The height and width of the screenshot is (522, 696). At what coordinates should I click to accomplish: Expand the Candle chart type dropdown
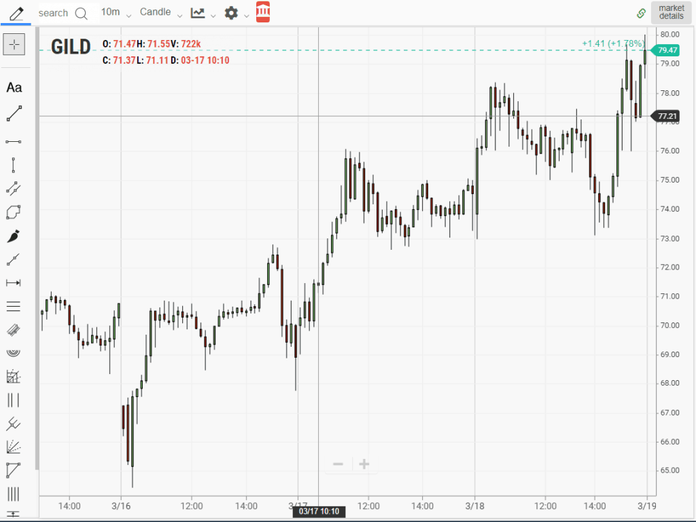[x=161, y=13]
